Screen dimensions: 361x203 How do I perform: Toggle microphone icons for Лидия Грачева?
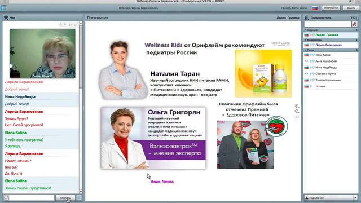pos(312,35)
